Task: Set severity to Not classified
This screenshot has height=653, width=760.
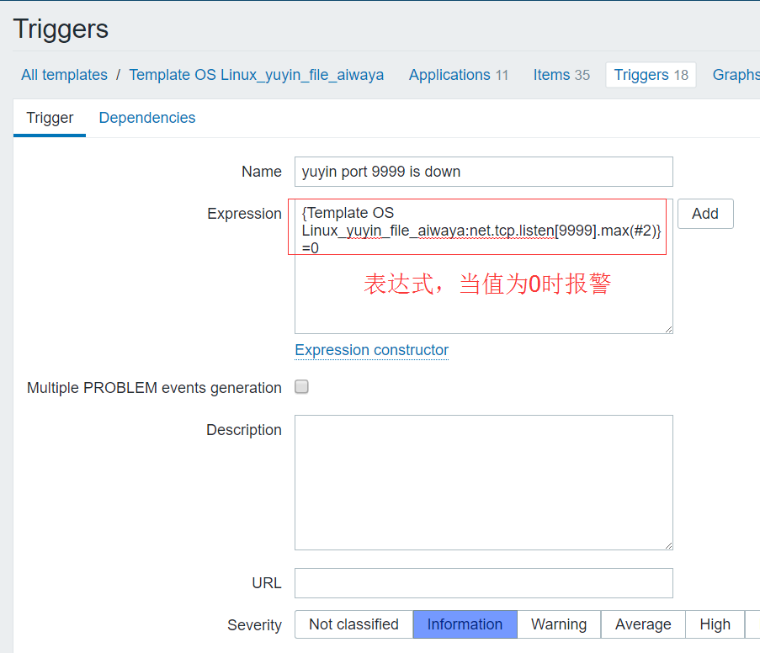Action: click(x=353, y=624)
